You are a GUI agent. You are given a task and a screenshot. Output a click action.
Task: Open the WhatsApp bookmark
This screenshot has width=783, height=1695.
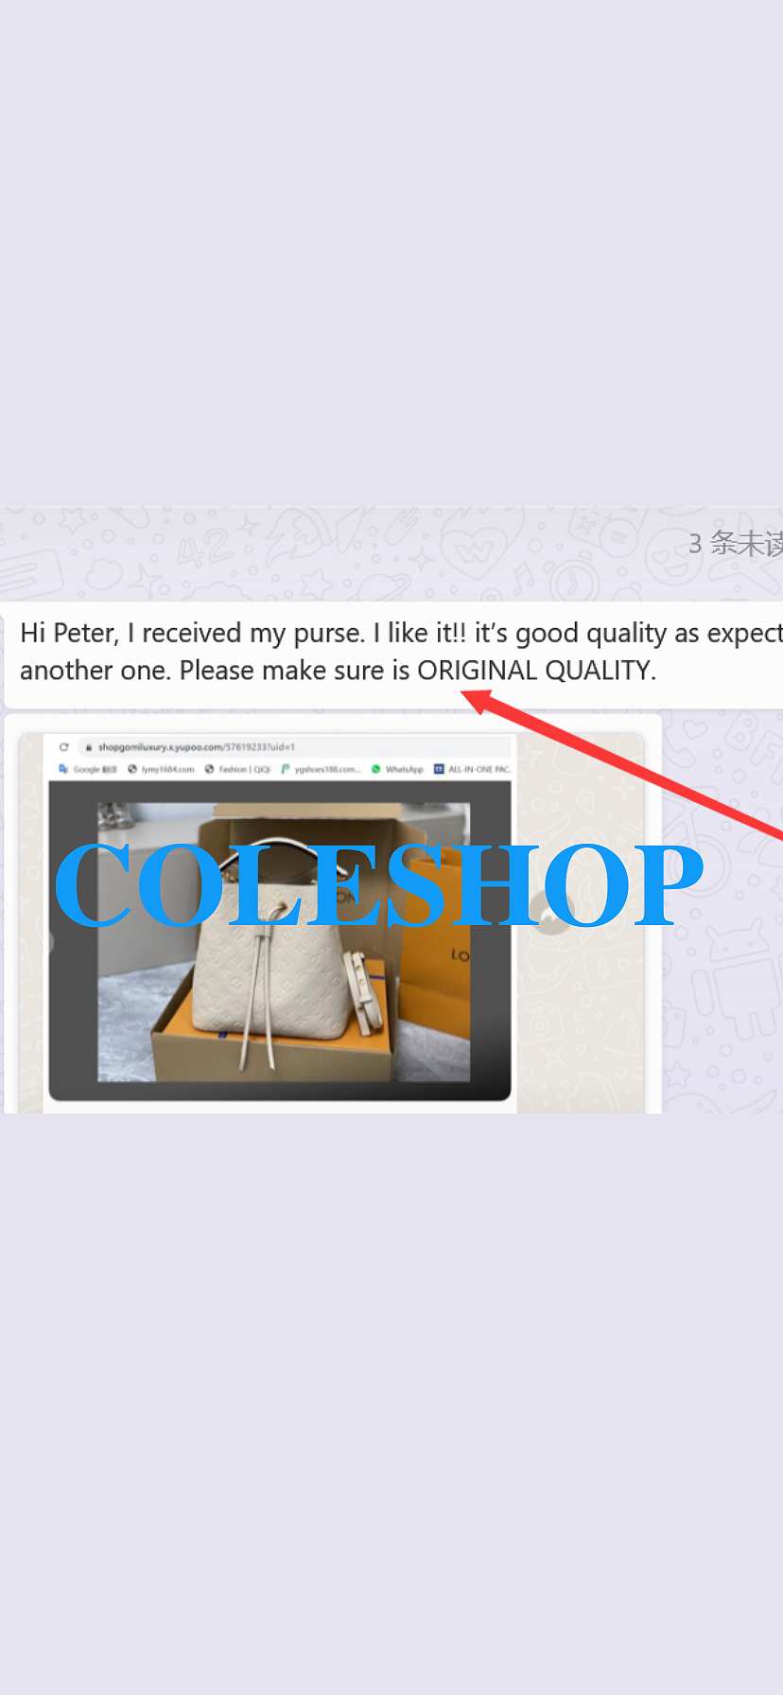[x=397, y=769]
